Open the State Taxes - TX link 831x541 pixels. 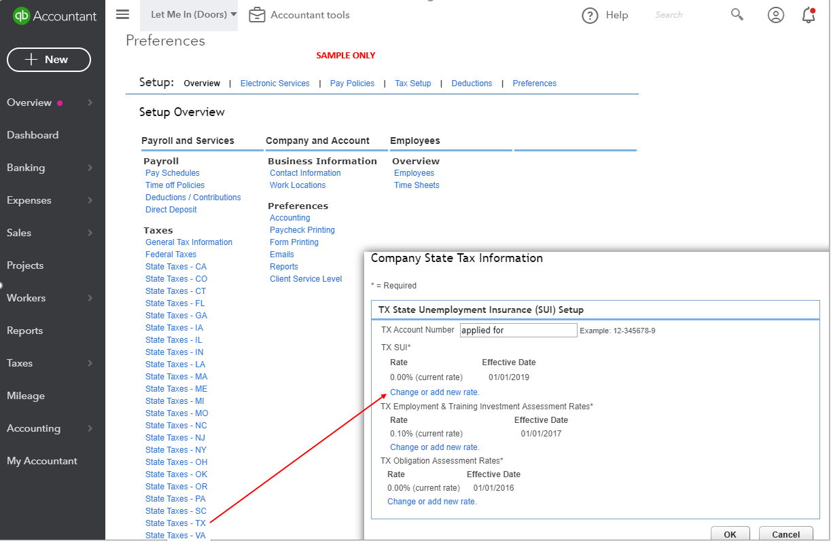(x=175, y=523)
